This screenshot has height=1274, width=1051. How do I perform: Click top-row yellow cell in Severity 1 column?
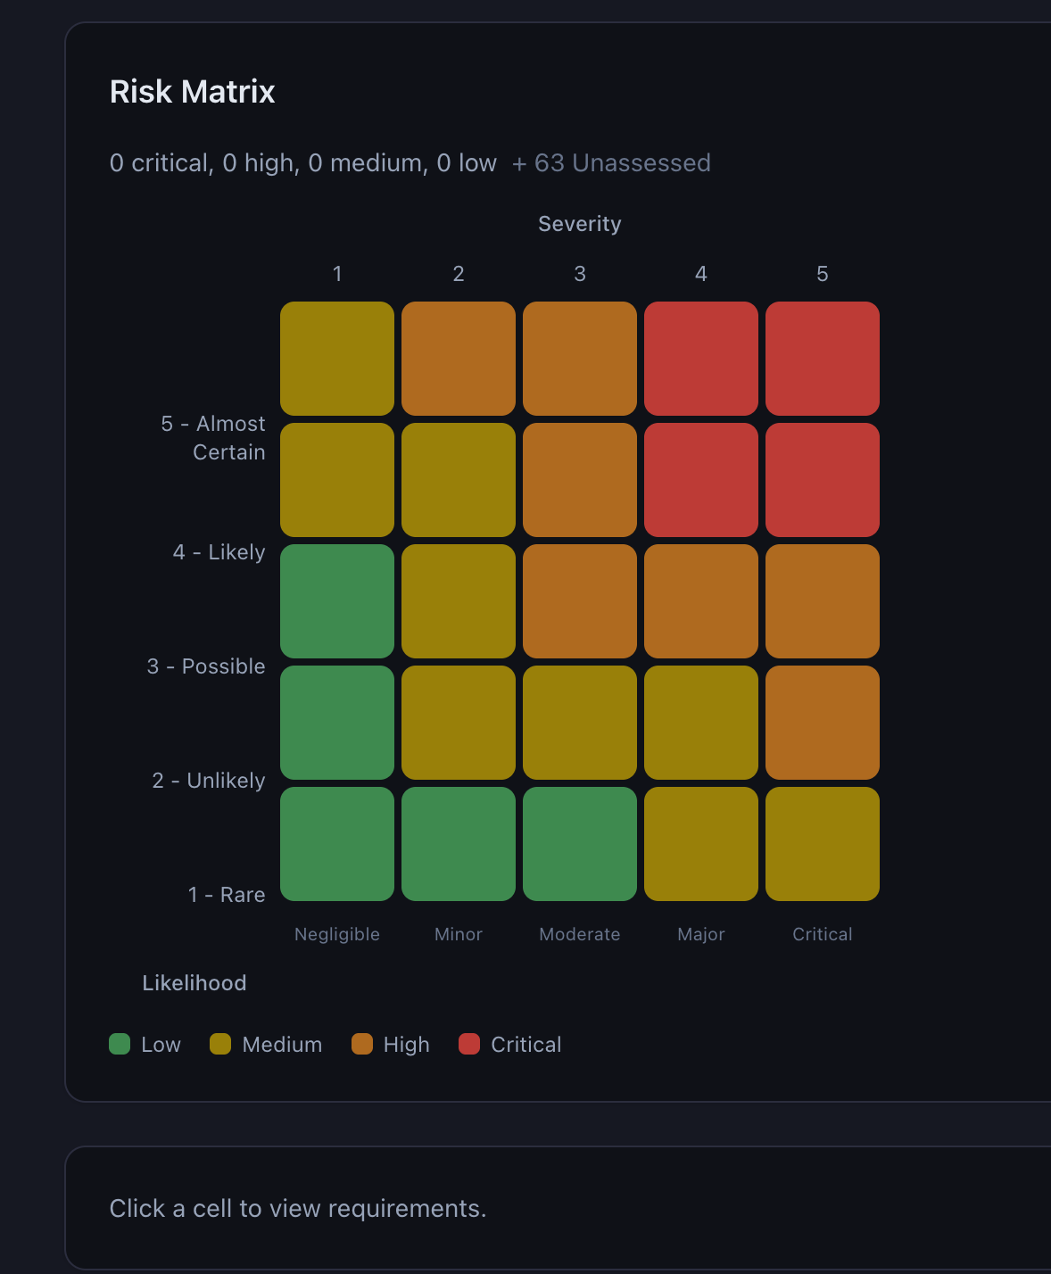(337, 359)
